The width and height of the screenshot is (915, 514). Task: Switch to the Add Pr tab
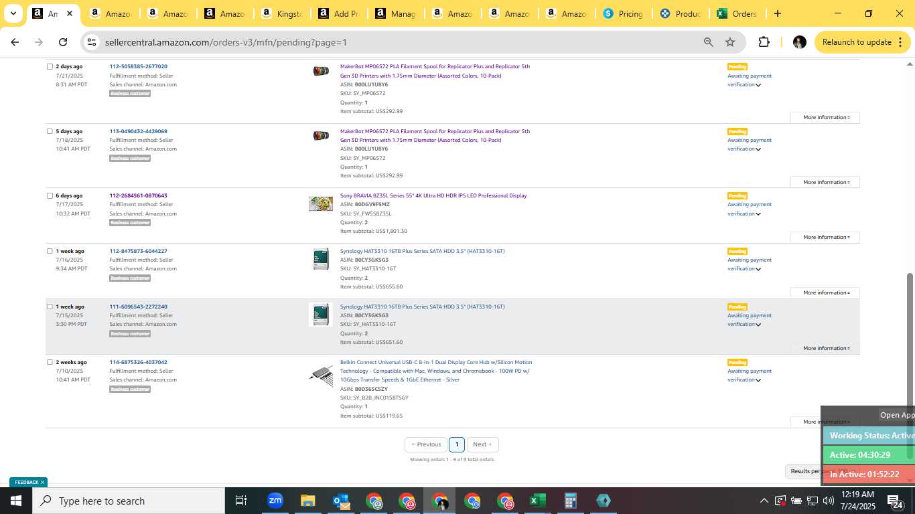point(341,13)
